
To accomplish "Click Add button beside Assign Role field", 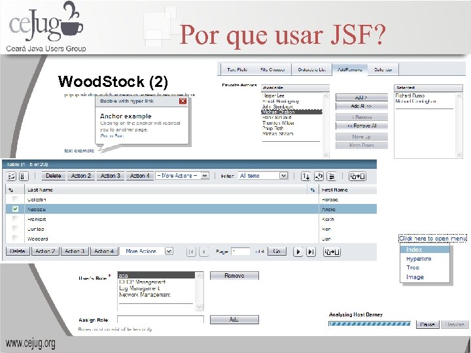I will pyautogui.click(x=234, y=320).
